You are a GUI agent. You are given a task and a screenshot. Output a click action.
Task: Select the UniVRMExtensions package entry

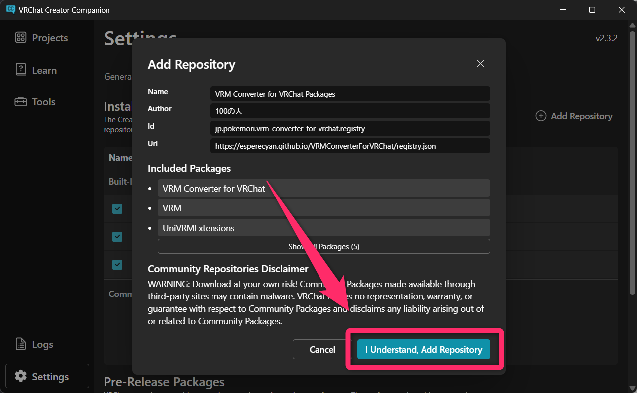(323, 228)
